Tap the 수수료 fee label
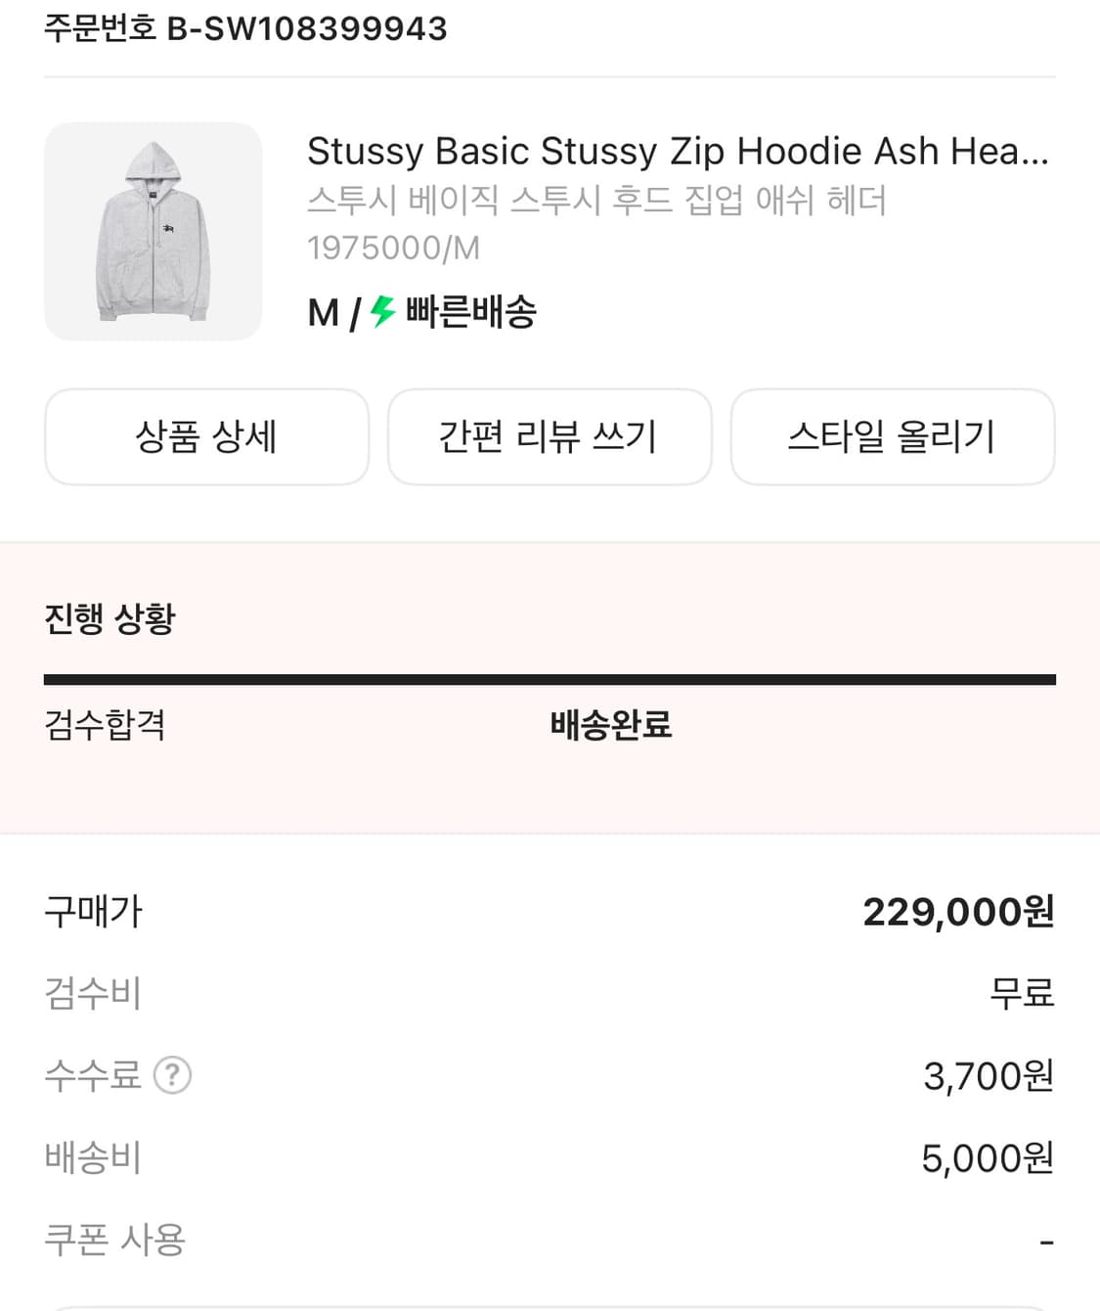Screen dimensions: 1100x1311 pyautogui.click(x=93, y=1075)
